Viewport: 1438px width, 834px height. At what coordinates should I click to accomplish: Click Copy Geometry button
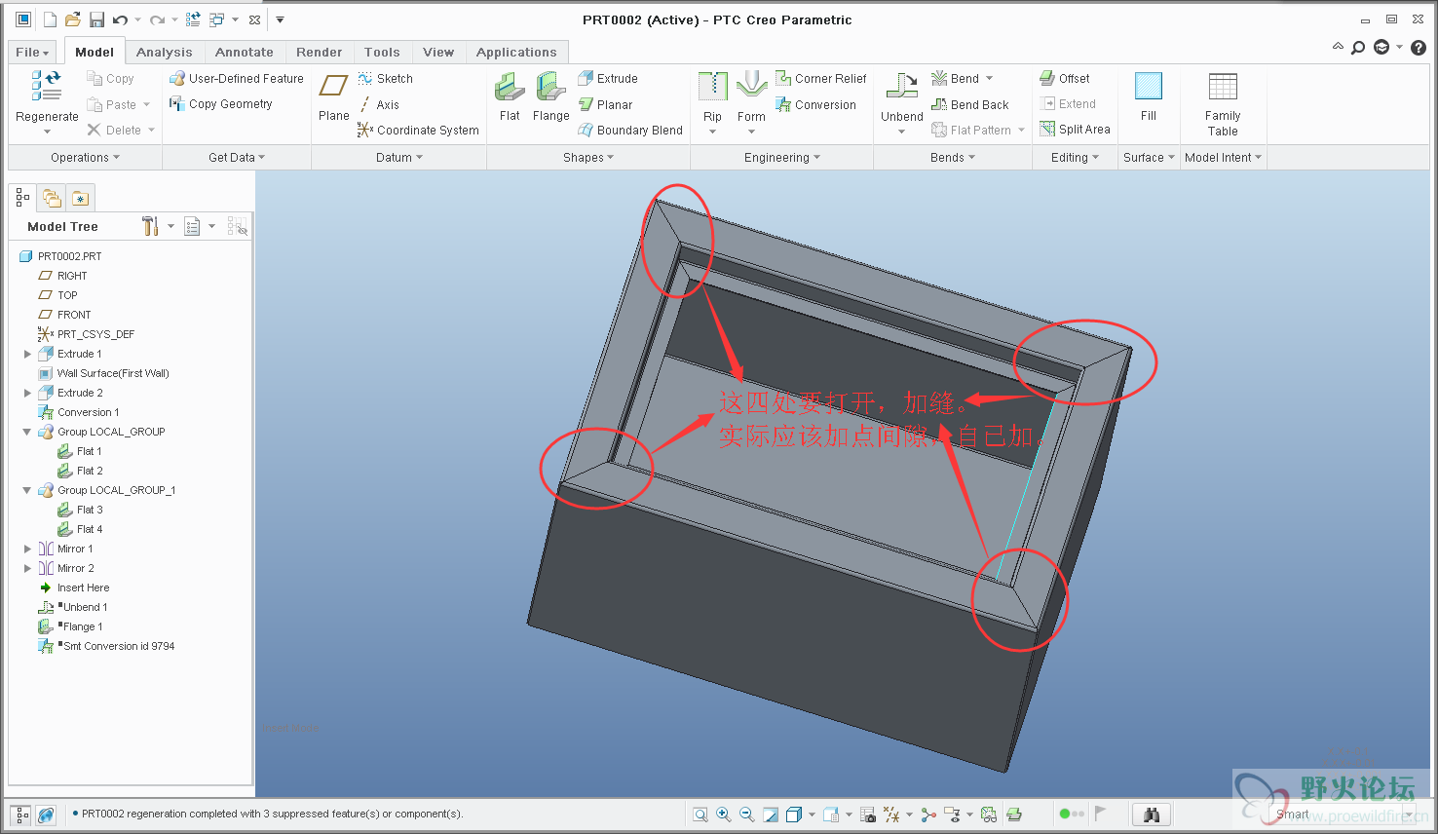pyautogui.click(x=220, y=104)
